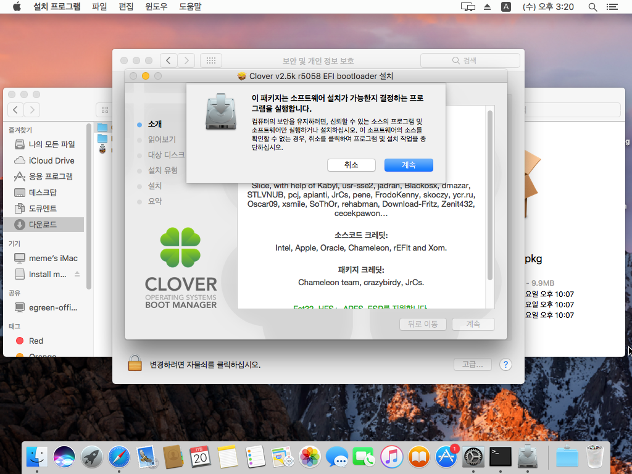Select 응용 프로그램 in Finder sidebar
The image size is (632, 474).
tap(44, 176)
